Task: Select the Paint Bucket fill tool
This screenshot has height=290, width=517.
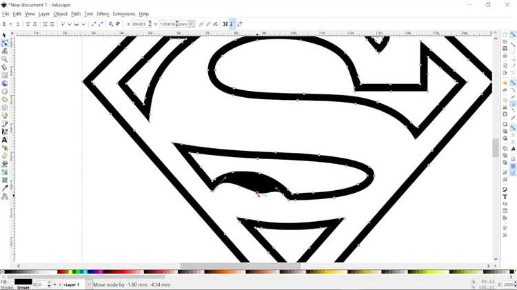Action: tap(4, 164)
